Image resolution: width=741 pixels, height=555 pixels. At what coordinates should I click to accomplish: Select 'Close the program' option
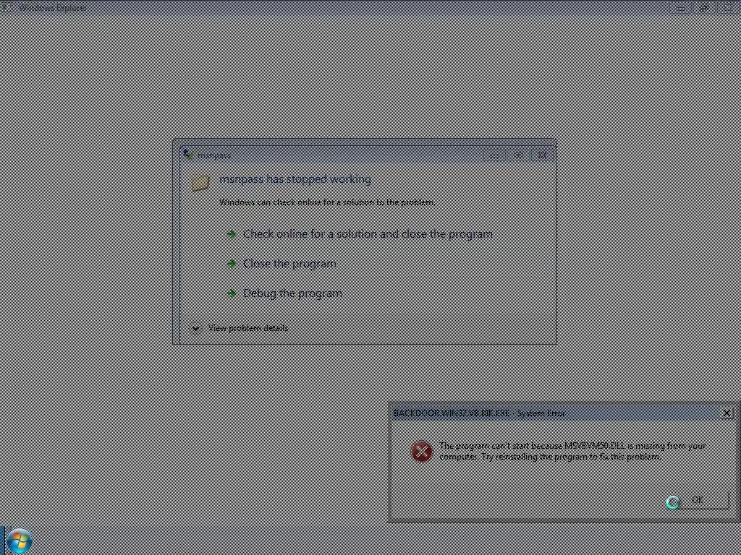(x=289, y=263)
